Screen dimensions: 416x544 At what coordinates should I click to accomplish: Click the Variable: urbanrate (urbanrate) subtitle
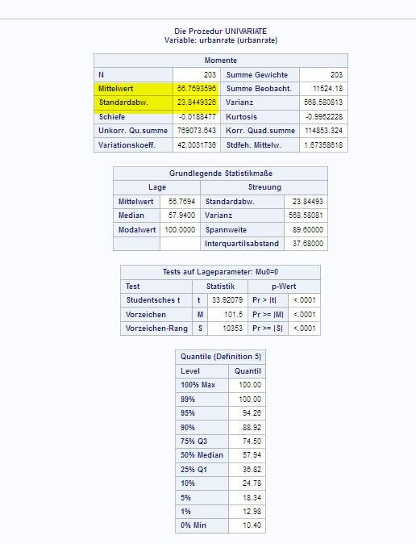tap(220, 40)
